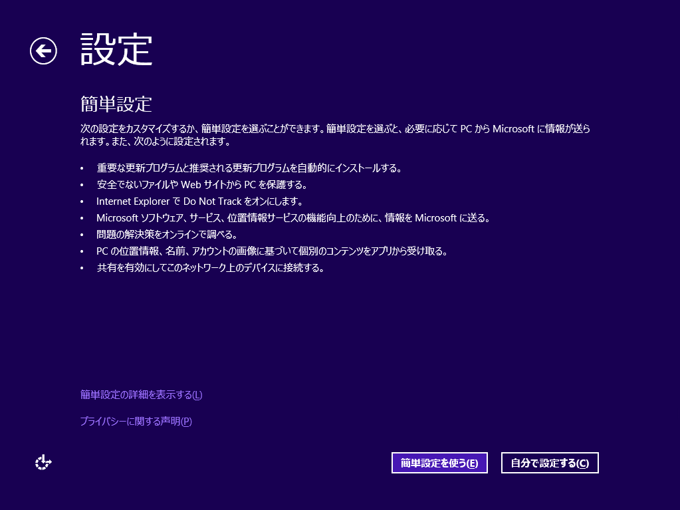Choose the 自分で設定する(C) button
The height and width of the screenshot is (510, 680).
[550, 463]
